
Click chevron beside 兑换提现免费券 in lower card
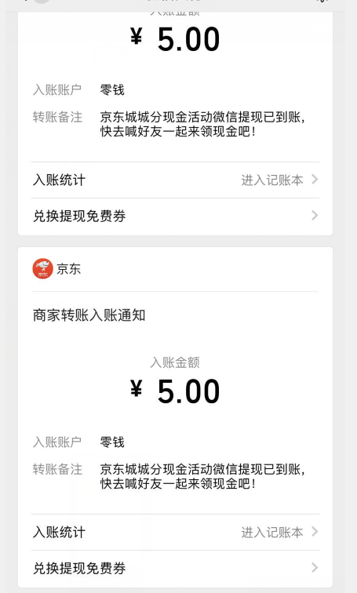pos(315,568)
